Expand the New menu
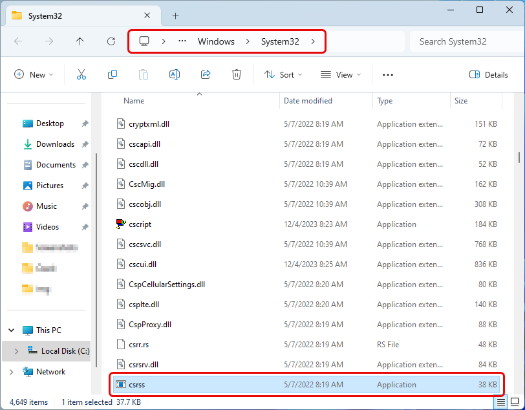This screenshot has height=410, width=525. click(x=34, y=74)
